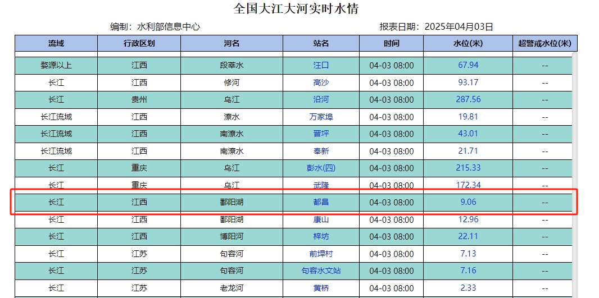
Task: Click the 博阳河 river name cell
Action: click(x=232, y=237)
